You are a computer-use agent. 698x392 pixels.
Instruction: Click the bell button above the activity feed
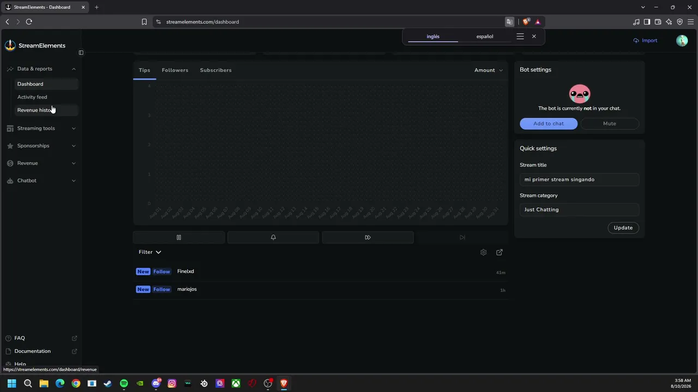273,237
